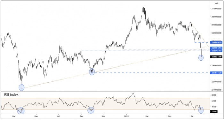The image size is (224, 120).
Task: Click the RSI index title
Action: (11, 95)
